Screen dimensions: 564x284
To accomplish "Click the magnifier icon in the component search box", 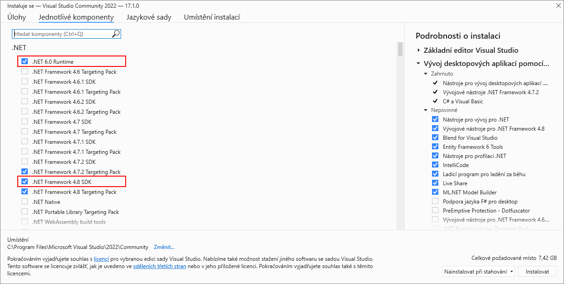I will (x=116, y=34).
